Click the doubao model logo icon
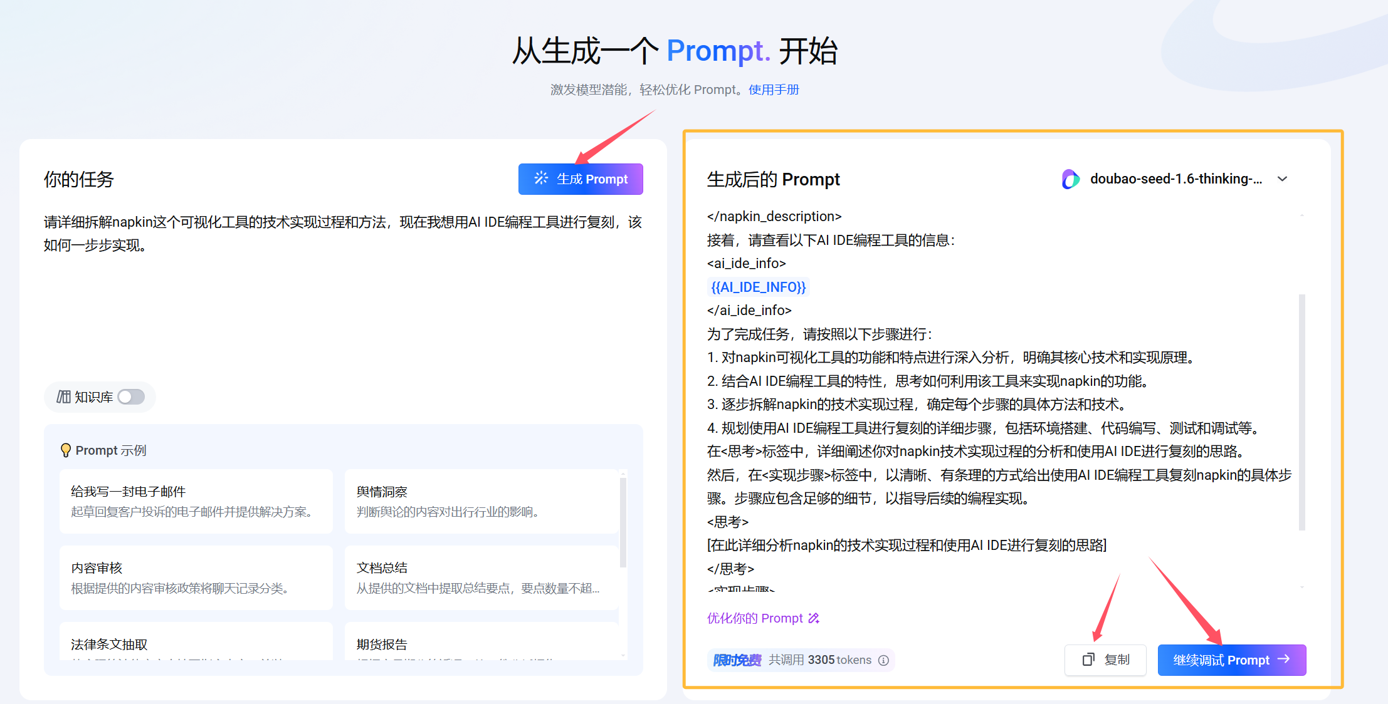 [x=1071, y=179]
